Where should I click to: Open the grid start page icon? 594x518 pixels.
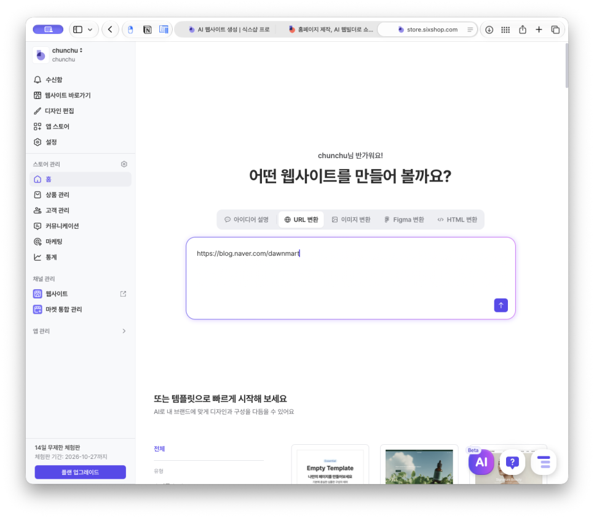[x=505, y=30]
